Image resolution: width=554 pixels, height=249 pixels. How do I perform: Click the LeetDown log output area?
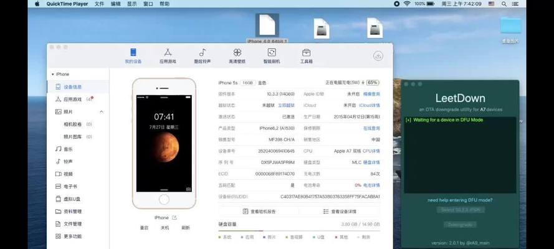(x=460, y=155)
